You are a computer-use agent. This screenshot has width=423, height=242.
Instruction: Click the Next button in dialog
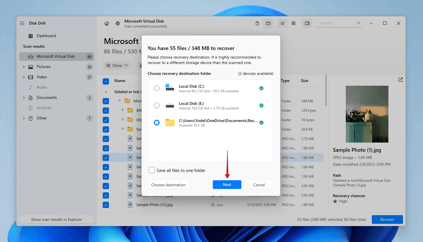click(x=227, y=185)
